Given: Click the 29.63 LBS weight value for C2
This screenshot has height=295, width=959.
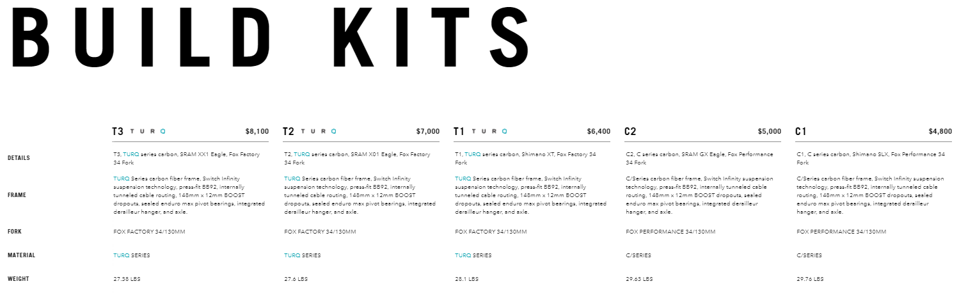Looking at the screenshot, I should pyautogui.click(x=639, y=279).
